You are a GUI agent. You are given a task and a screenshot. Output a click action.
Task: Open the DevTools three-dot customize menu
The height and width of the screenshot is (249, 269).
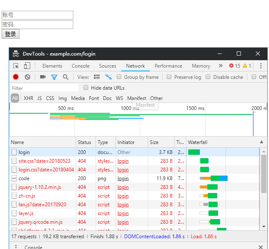point(261,66)
